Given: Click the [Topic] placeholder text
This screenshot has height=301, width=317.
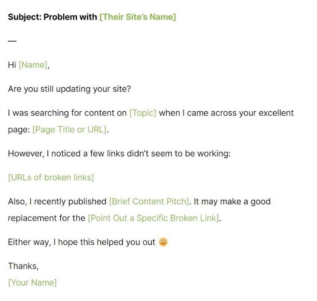Looking at the screenshot, I should click(x=143, y=113).
